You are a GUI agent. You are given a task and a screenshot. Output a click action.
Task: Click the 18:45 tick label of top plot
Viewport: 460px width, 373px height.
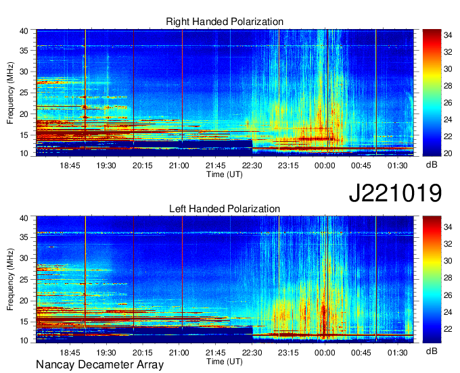[70, 166]
